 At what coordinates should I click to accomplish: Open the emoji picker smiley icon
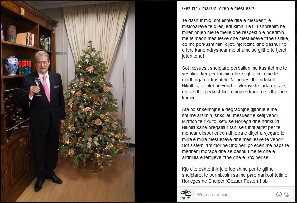click(x=279, y=194)
